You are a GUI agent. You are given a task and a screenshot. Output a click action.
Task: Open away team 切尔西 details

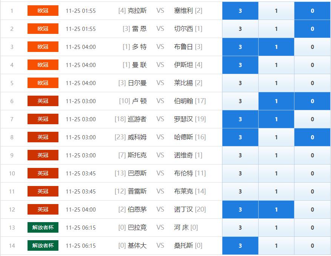[183, 29]
